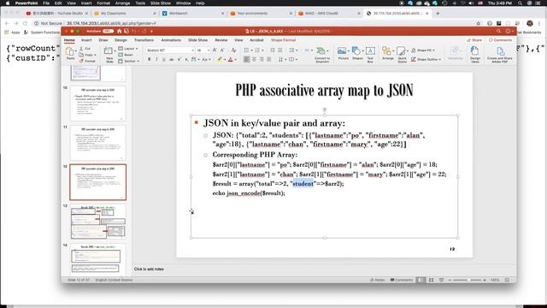Switch to Normal view icon in status bar
The image size is (547, 308).
coord(421,280)
